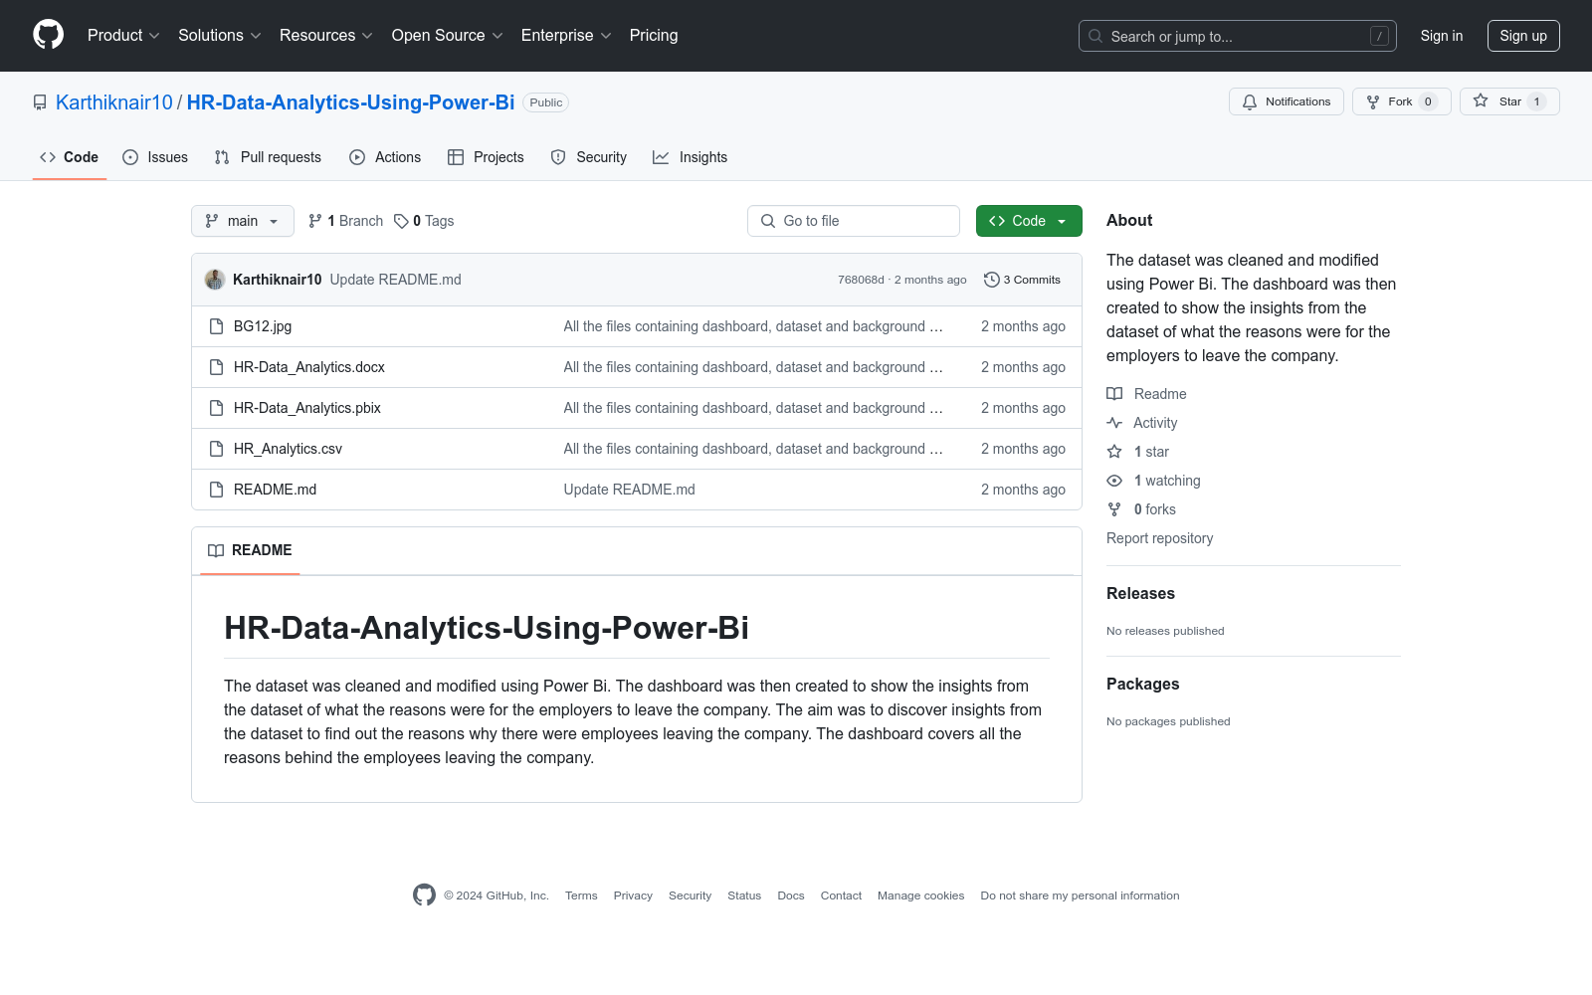Click the Star icon button

coord(1481,100)
